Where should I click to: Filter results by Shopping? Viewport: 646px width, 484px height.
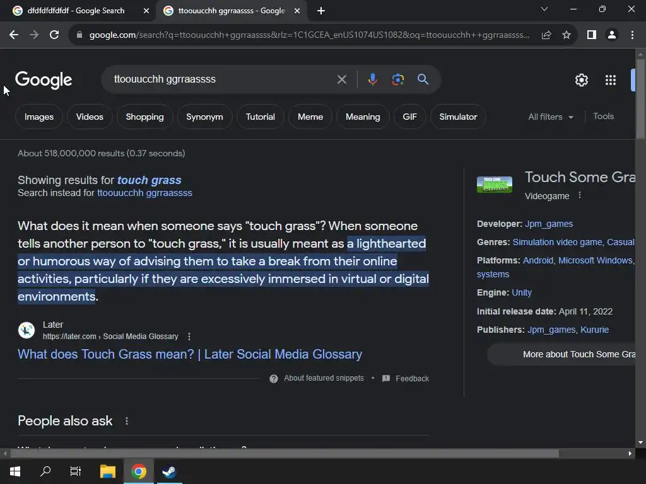point(144,117)
